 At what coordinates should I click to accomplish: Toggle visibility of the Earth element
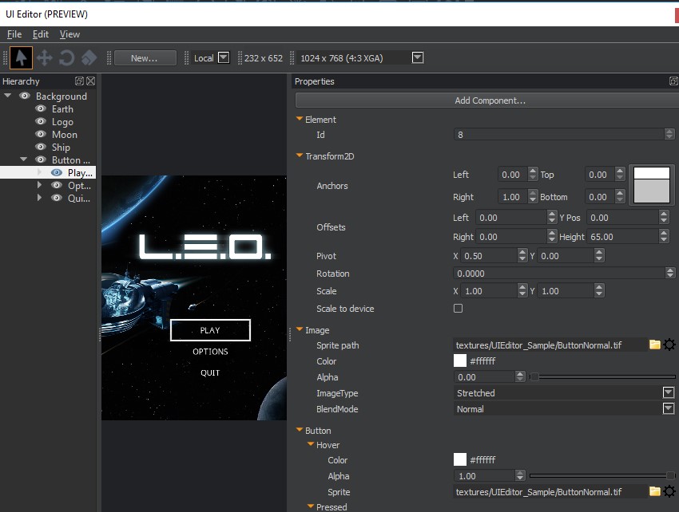[40, 108]
